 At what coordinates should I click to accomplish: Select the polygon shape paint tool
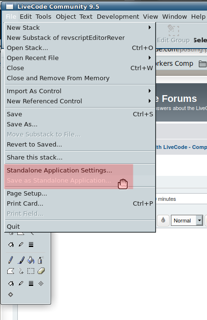coord(11,271)
